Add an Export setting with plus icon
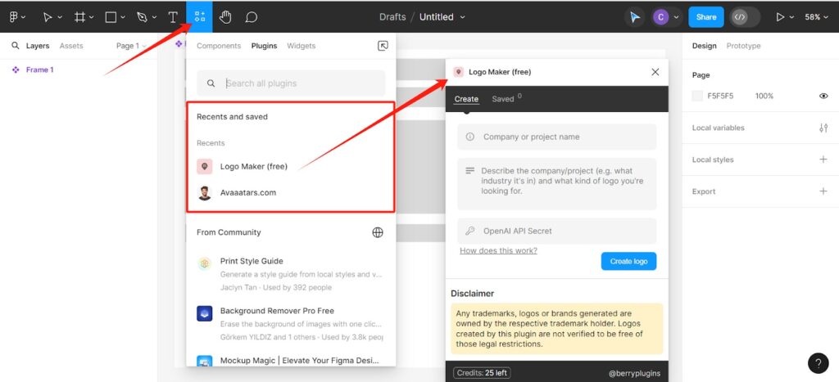Viewport: 839px width, 382px height. pyautogui.click(x=823, y=191)
